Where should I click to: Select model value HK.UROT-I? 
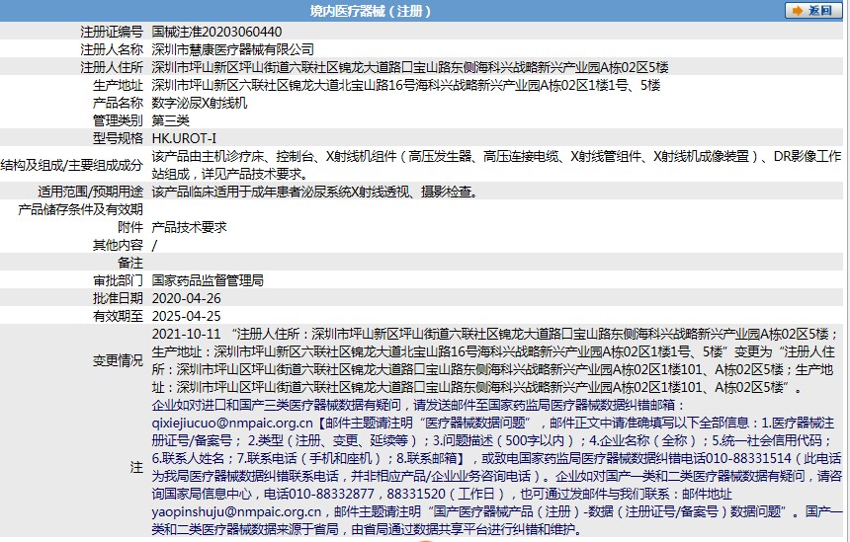coord(184,138)
